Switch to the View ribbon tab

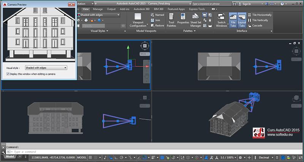pos(85,9)
